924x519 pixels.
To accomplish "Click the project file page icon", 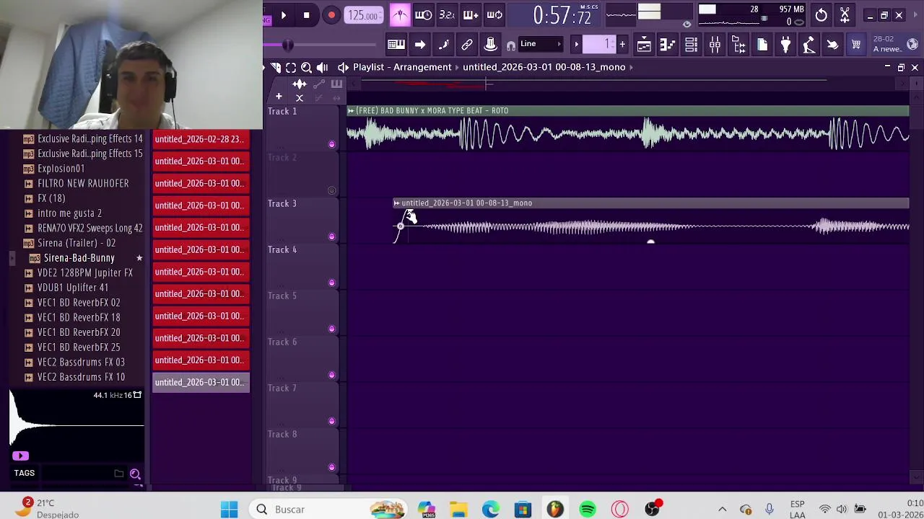I will click(762, 45).
